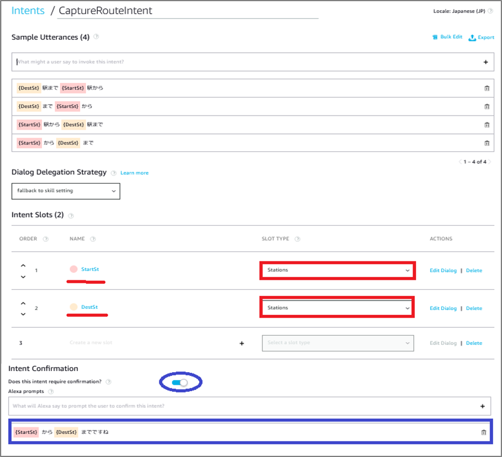502x457 pixels.
Task: Delete utterance '{DestSt} まで {StartSt} から'
Action: (x=487, y=106)
